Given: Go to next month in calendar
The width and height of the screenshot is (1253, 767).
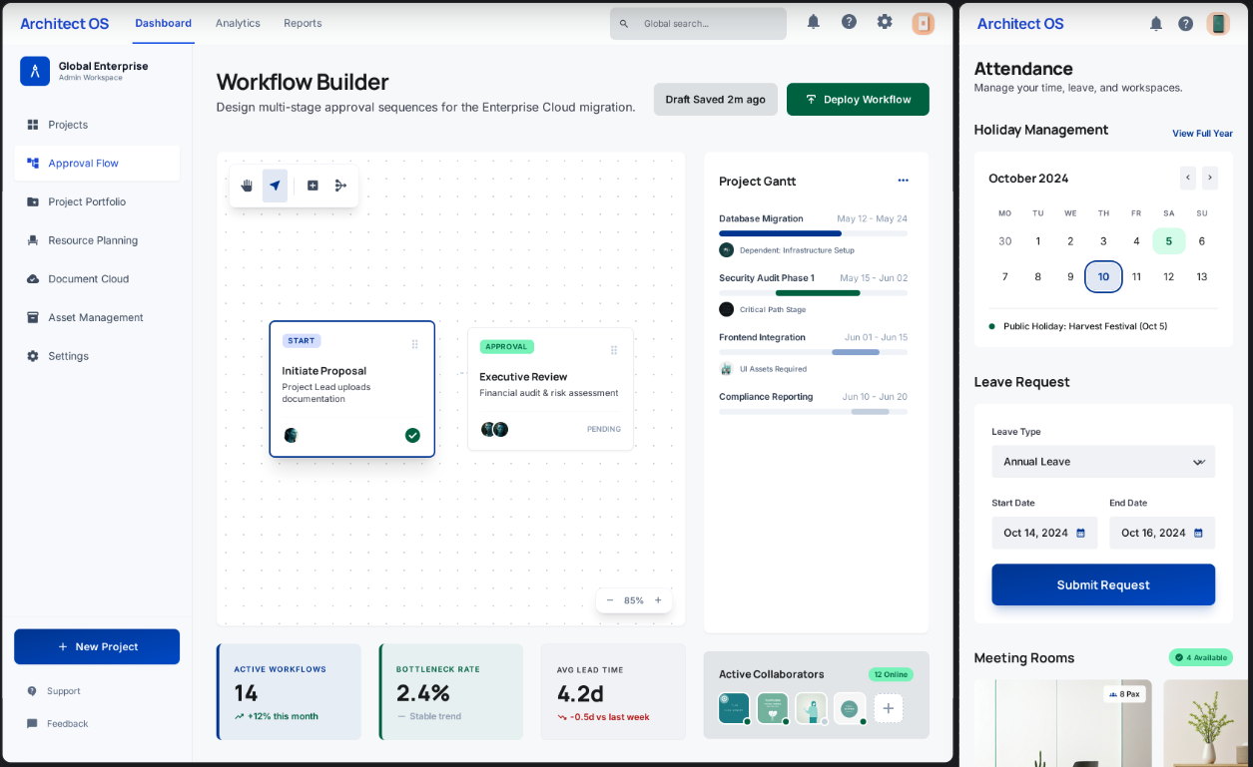Looking at the screenshot, I should (x=1210, y=179).
